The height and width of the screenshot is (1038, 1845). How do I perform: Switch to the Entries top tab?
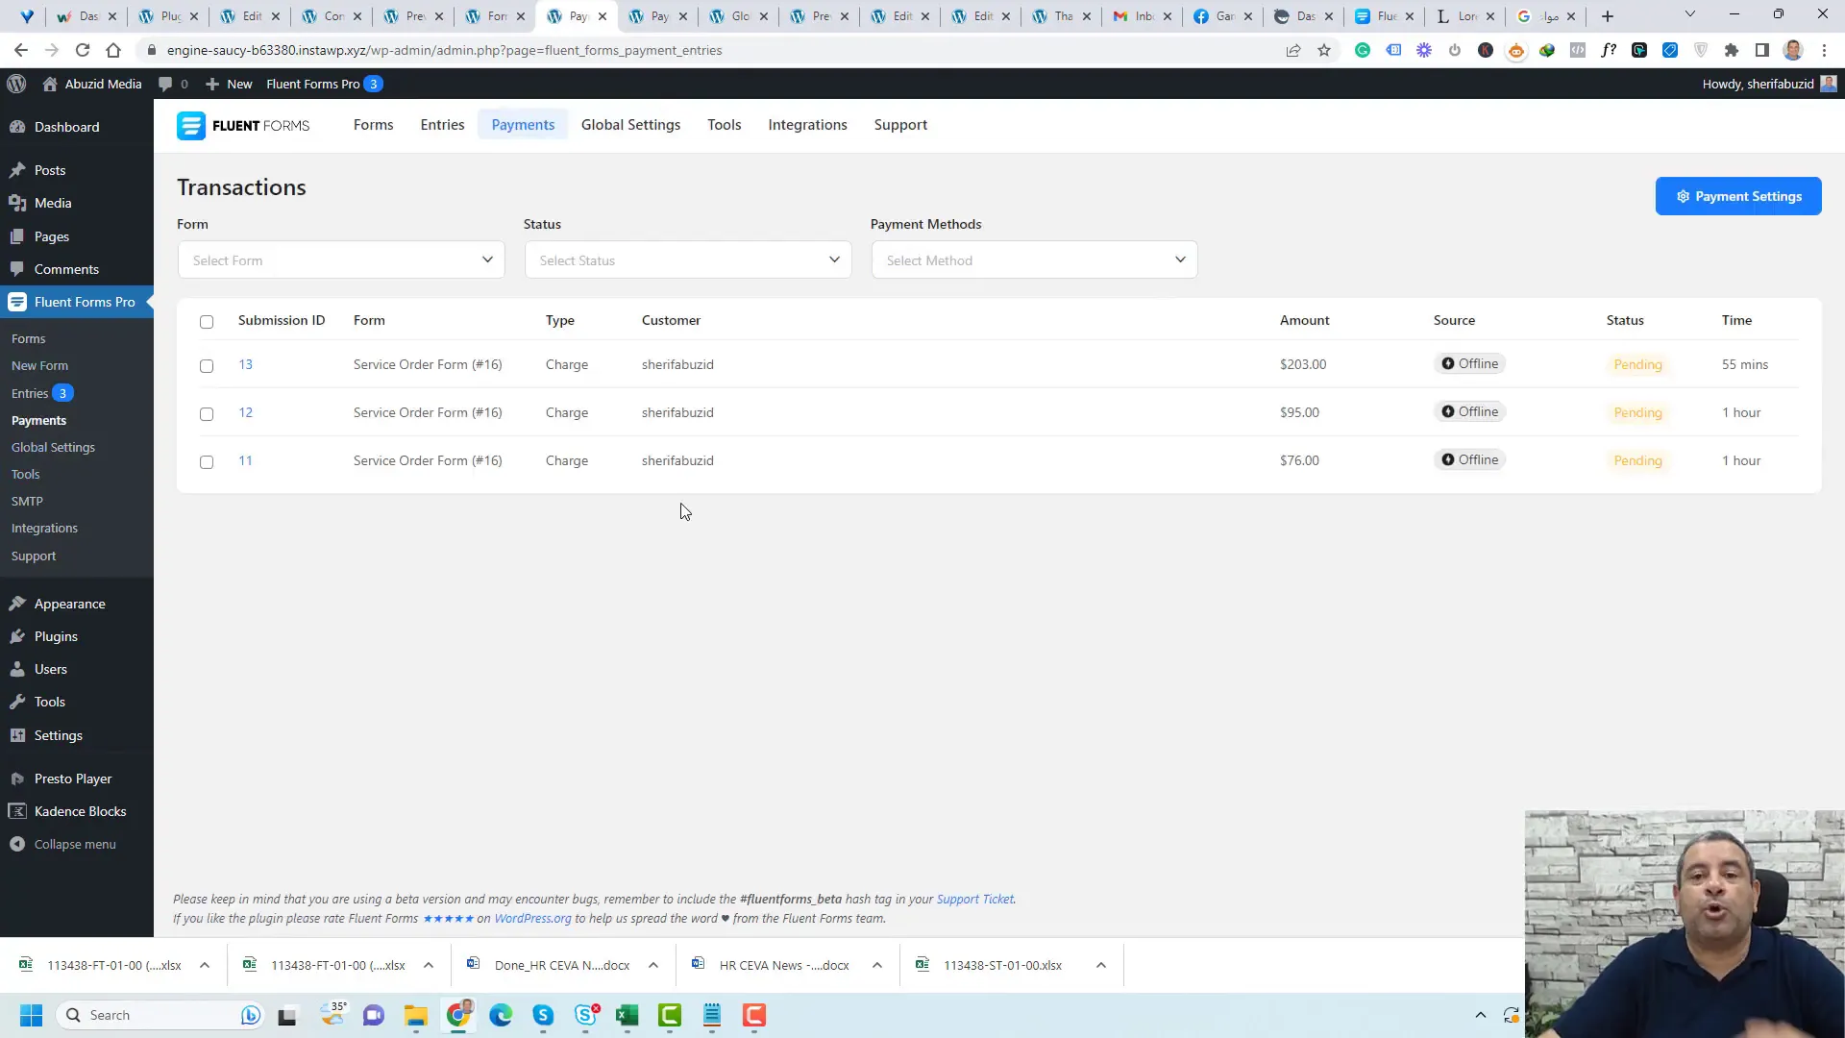[442, 125]
